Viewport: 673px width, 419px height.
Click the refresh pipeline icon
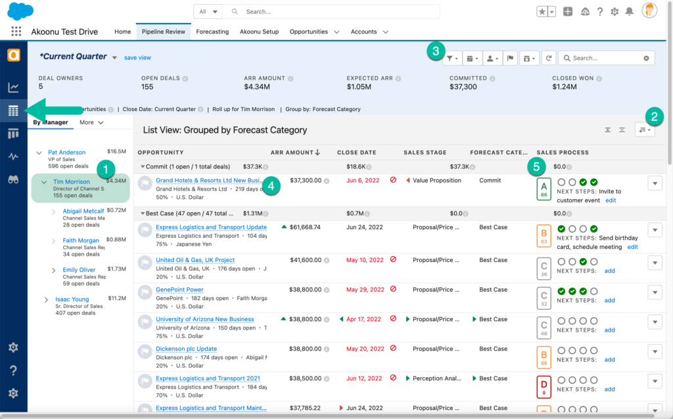tap(549, 58)
